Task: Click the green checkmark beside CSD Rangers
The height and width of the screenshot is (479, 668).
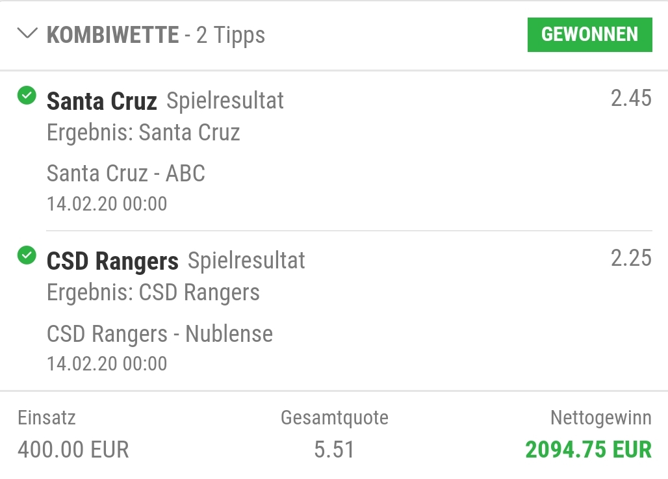Action: pos(27,256)
